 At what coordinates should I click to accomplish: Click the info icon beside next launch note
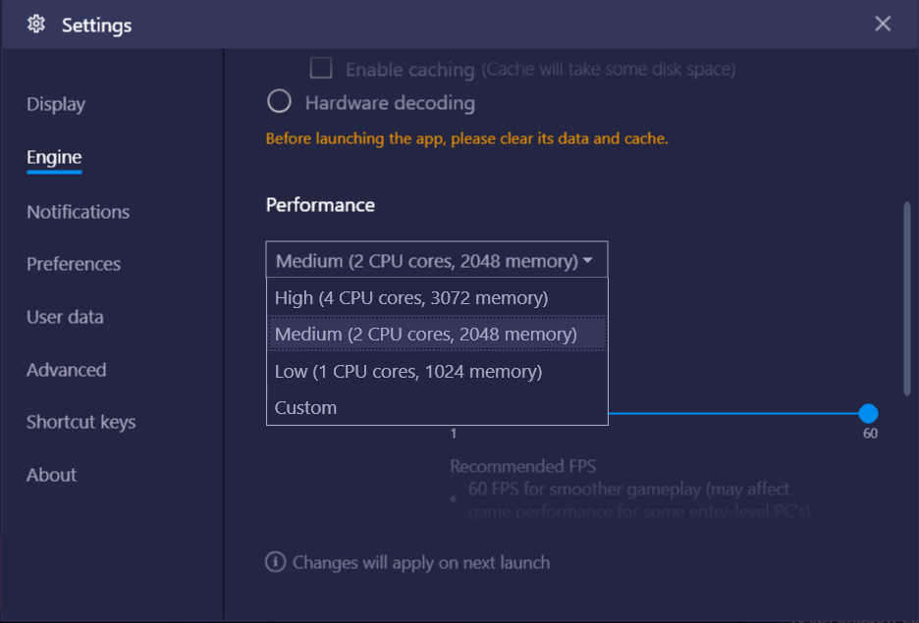[x=276, y=562]
